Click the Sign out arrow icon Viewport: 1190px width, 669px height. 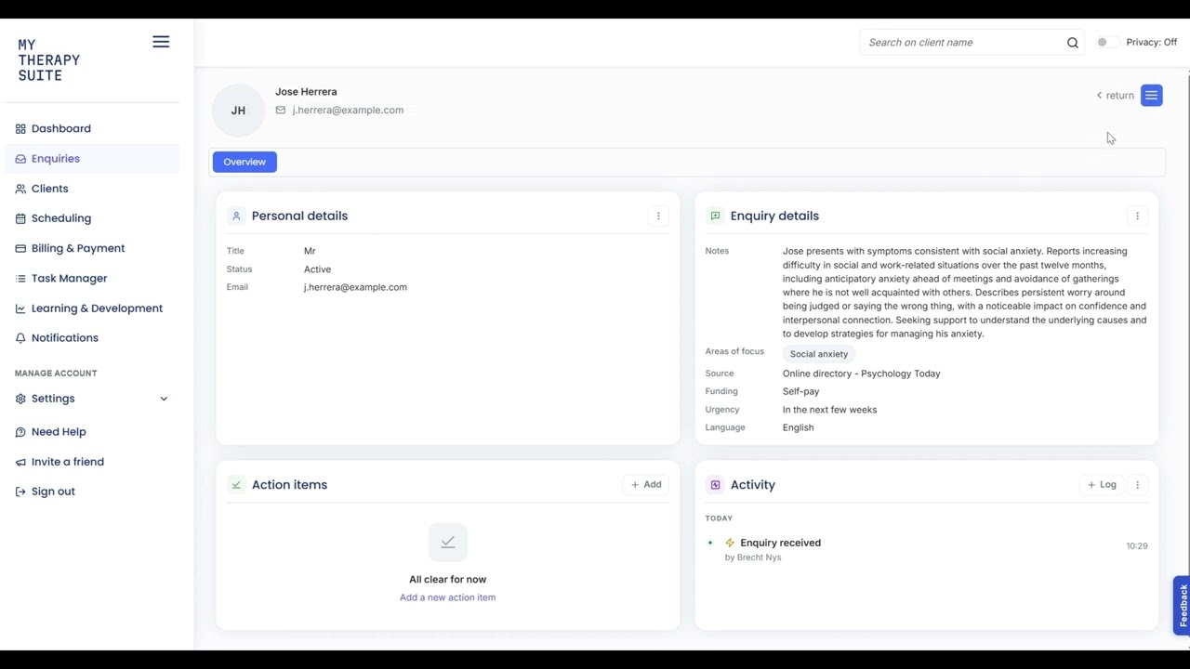point(20,492)
